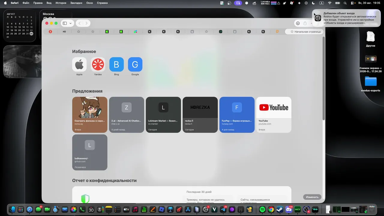Show Safari downloads
The width and height of the screenshot is (384, 216).
click(298, 23)
